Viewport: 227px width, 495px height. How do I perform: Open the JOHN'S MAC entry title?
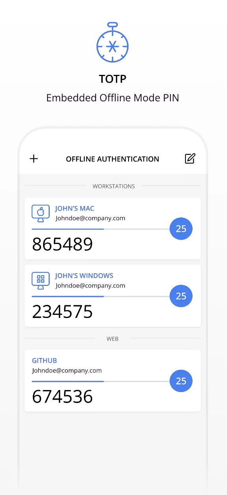(x=75, y=208)
